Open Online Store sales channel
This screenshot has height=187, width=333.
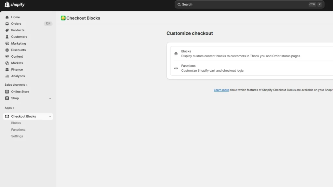click(x=20, y=92)
